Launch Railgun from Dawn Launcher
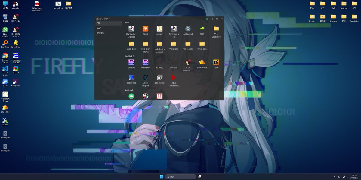Image resolution: width=361 pixels, height=180 pixels. [159, 29]
